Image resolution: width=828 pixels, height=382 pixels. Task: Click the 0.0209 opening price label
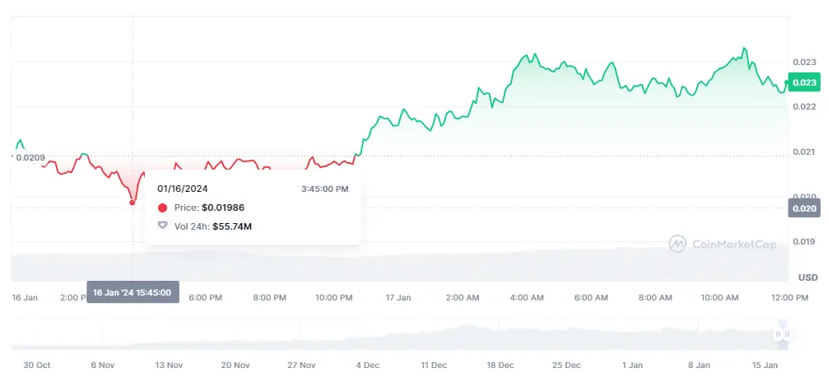pyautogui.click(x=30, y=157)
